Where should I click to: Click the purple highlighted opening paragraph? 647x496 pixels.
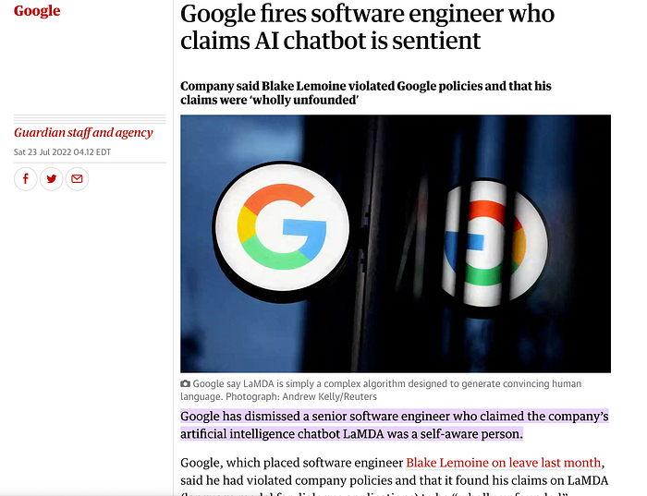[395, 425]
